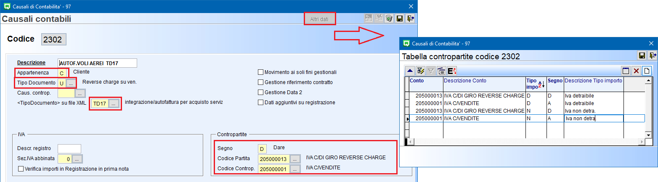Screen dimensions: 658x182
Task: Open lookup for Codice Controp. field
Action: [295, 169]
